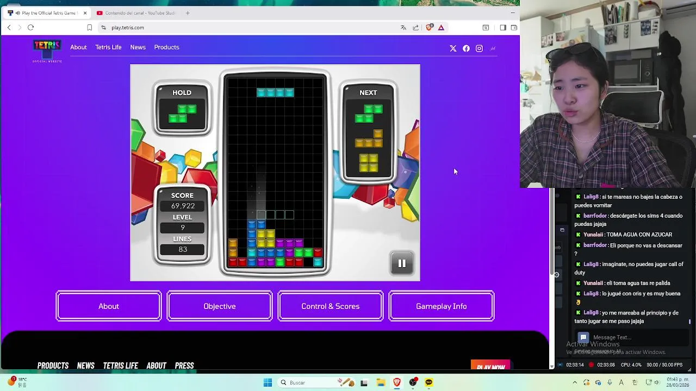
Task: Click the NEXT pieces queue panel
Action: (x=368, y=133)
